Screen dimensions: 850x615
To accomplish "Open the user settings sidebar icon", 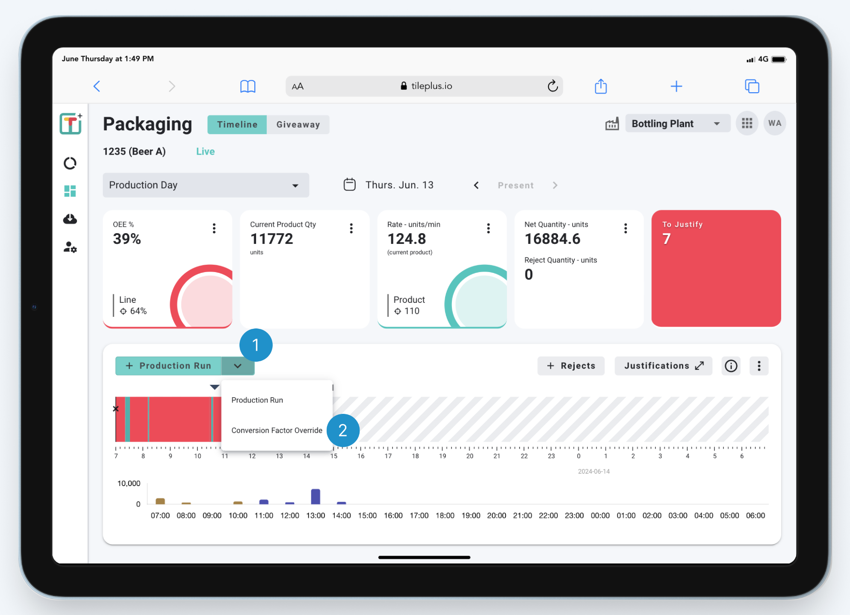I will tap(70, 247).
